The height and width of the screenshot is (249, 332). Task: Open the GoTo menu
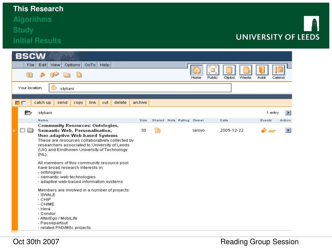(x=90, y=65)
